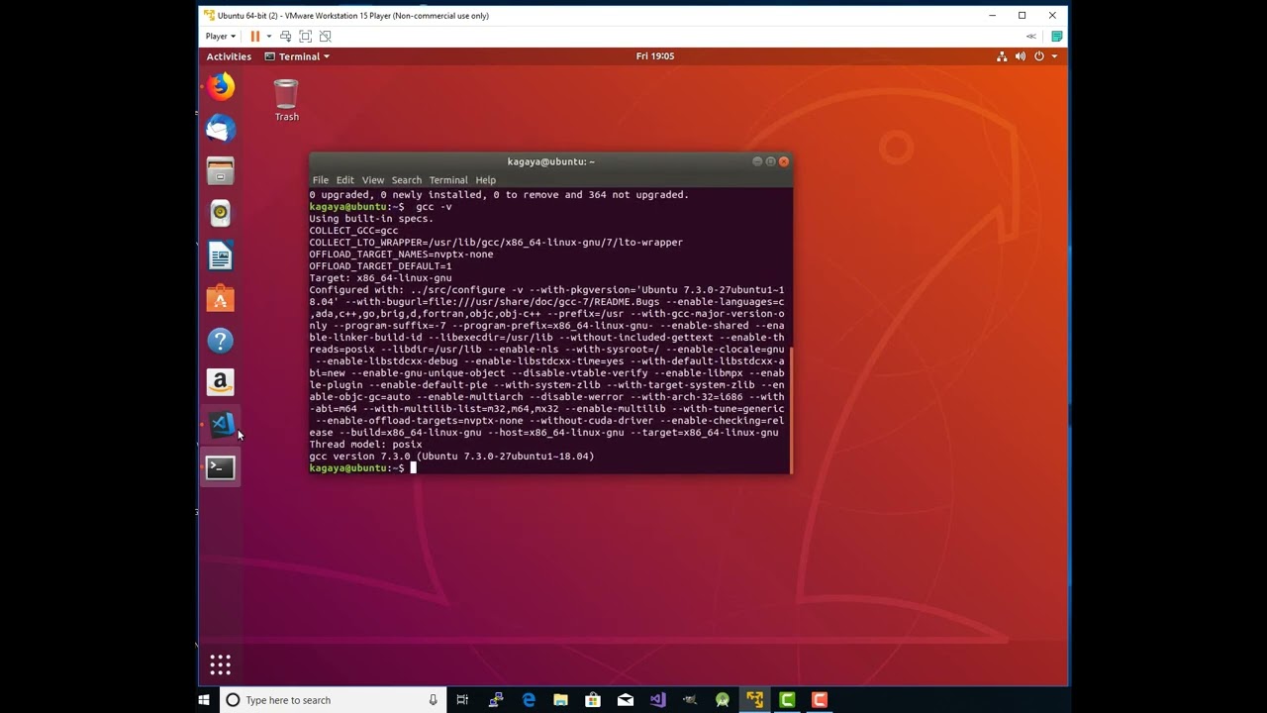This screenshot has height=713, width=1267.
Task: Click the terminal title bar kagaya@ubuntu
Action: 550,161
